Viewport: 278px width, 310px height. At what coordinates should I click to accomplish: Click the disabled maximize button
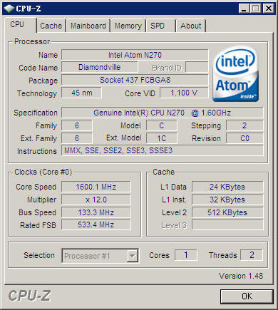point(256,9)
